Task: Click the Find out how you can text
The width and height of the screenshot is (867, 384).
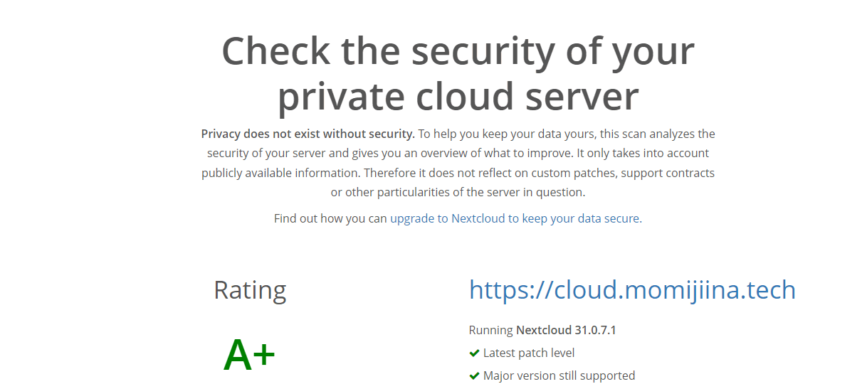Action: (x=330, y=219)
